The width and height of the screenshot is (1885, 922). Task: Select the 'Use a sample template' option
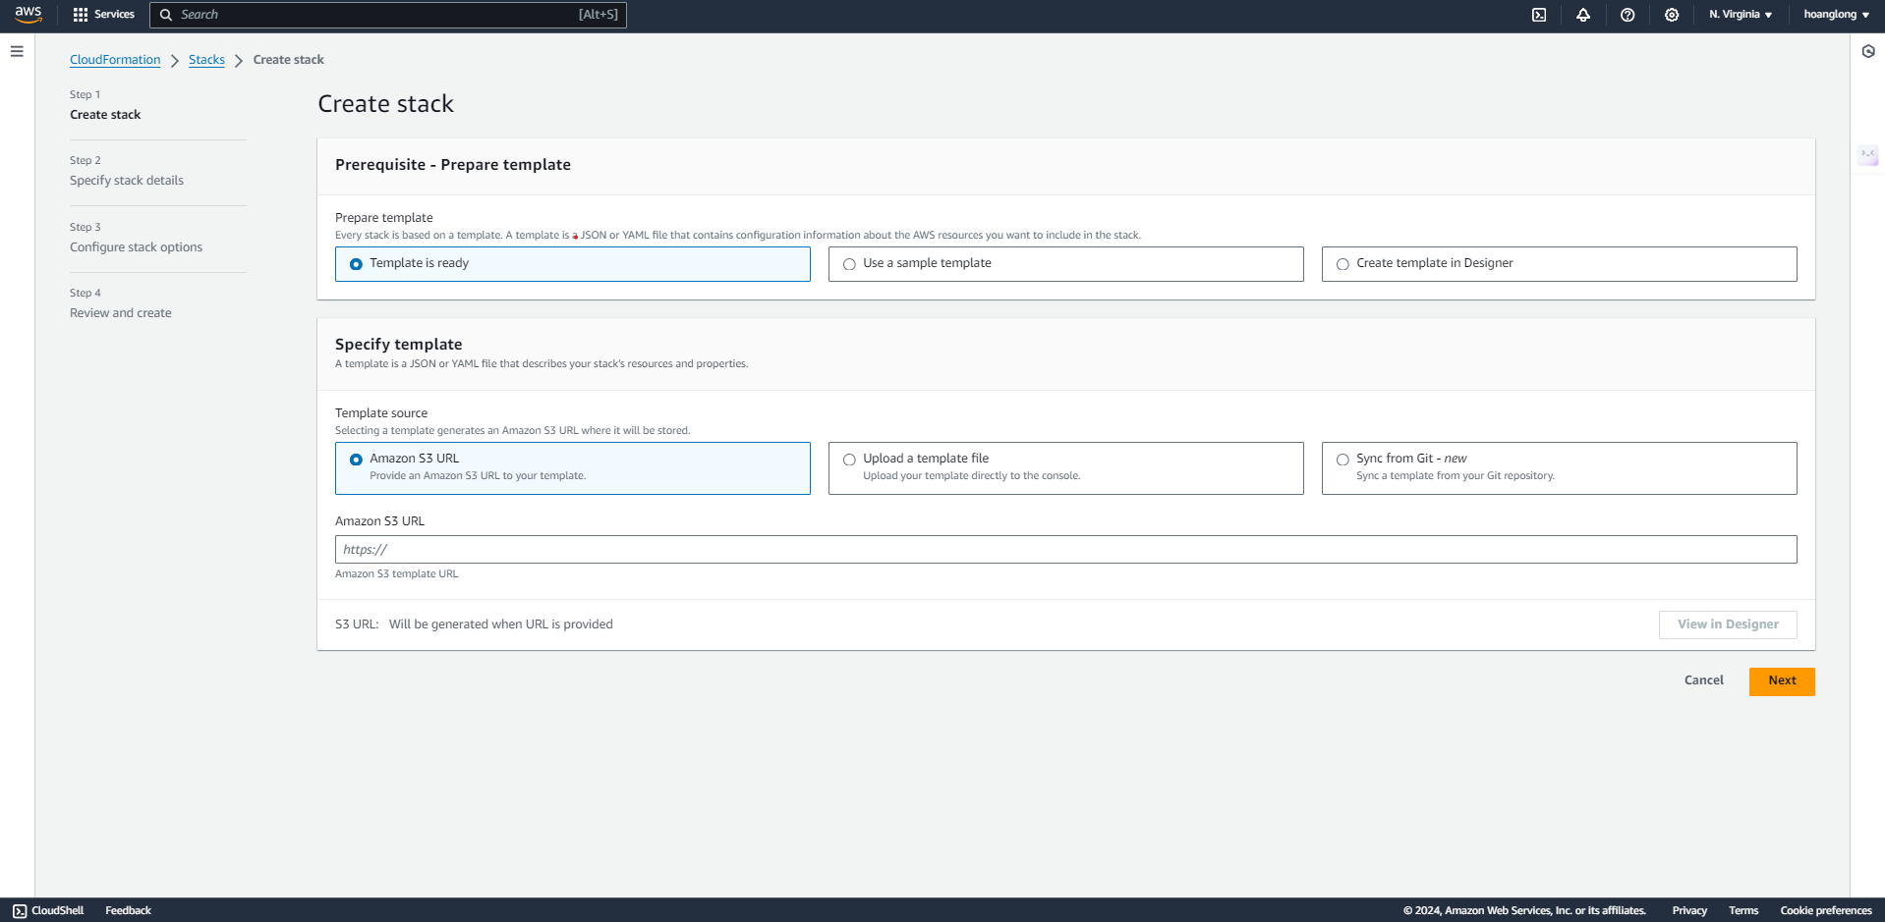(x=850, y=264)
